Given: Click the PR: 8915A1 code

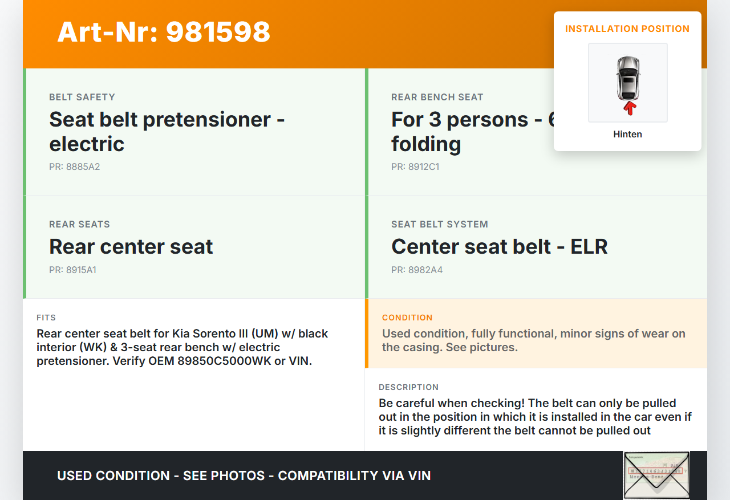Looking at the screenshot, I should click(72, 270).
